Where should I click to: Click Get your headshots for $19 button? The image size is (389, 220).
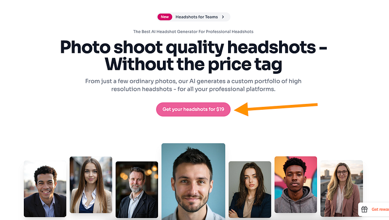(193, 109)
